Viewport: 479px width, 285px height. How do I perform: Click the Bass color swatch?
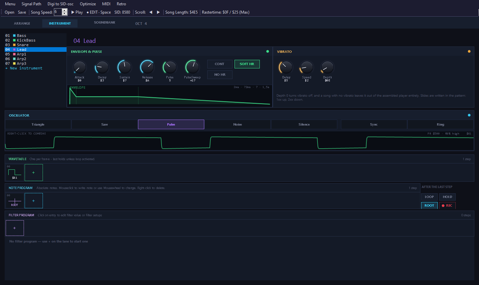click(x=14, y=36)
